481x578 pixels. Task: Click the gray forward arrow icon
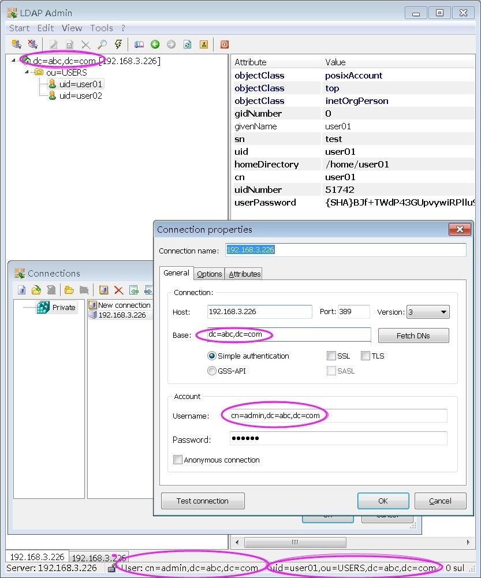171,44
